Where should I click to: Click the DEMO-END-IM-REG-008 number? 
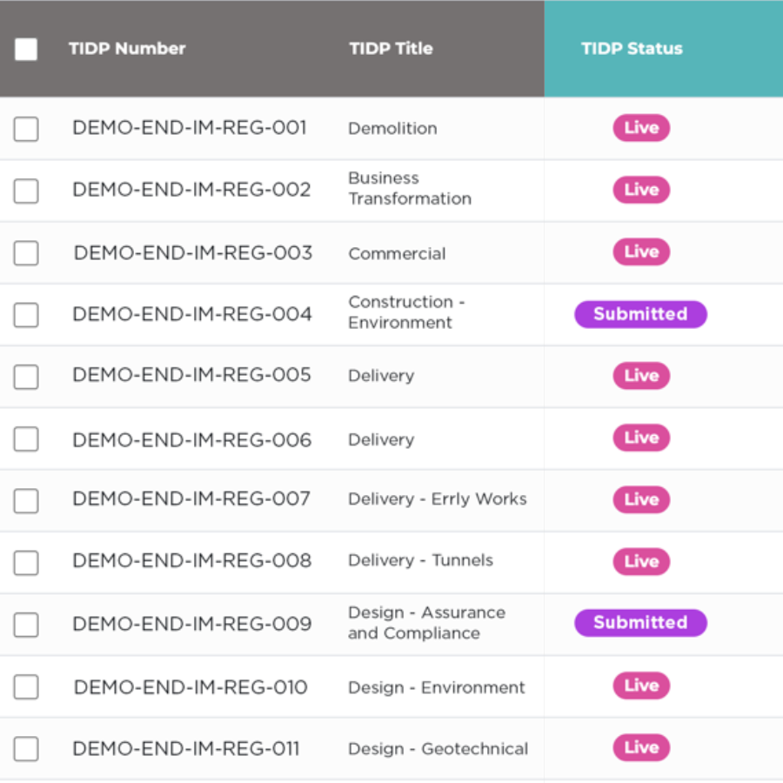tap(191, 561)
